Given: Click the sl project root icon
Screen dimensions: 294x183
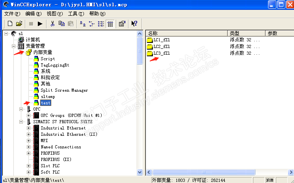Looking at the screenshot, I should click(x=13, y=33).
